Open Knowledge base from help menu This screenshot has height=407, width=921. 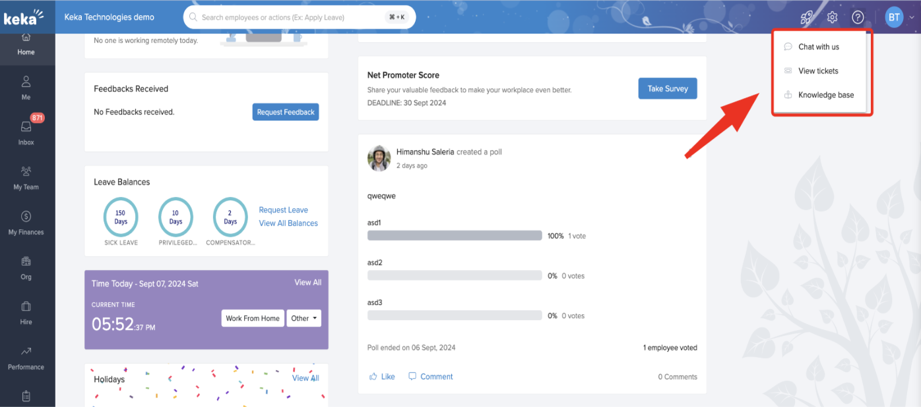(x=825, y=95)
